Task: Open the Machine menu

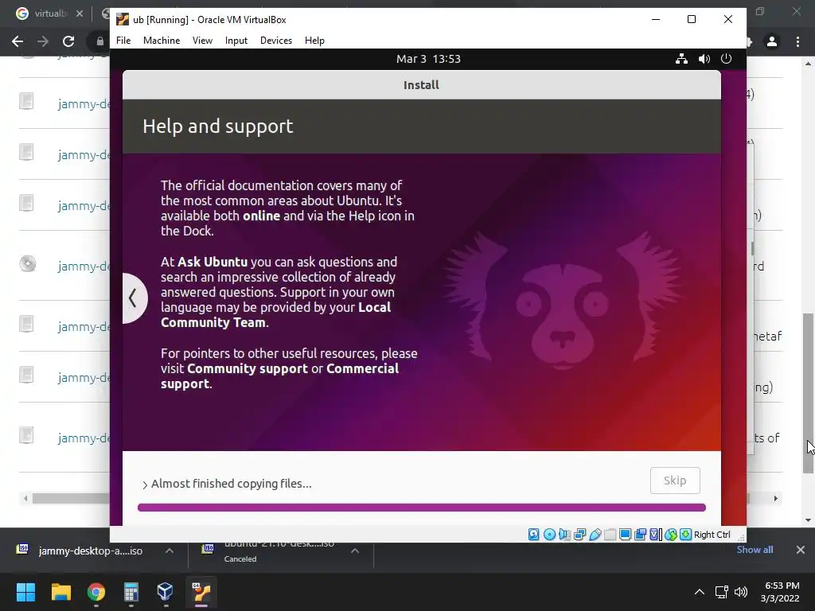Action: (162, 41)
